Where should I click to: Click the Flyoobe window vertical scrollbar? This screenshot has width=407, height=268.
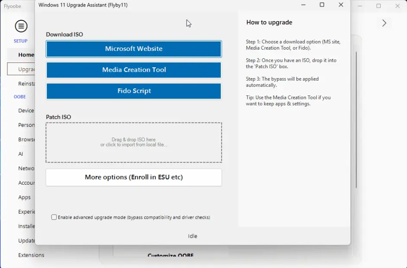[x=356, y=120]
